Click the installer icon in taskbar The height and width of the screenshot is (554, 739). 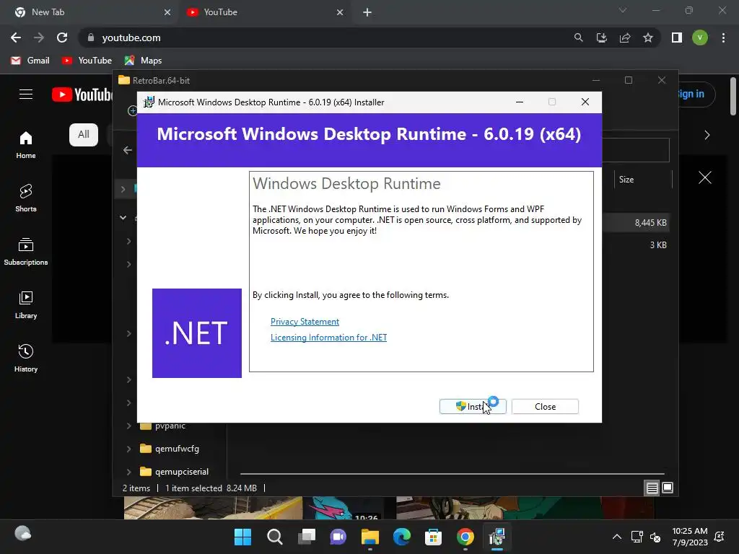tap(497, 537)
